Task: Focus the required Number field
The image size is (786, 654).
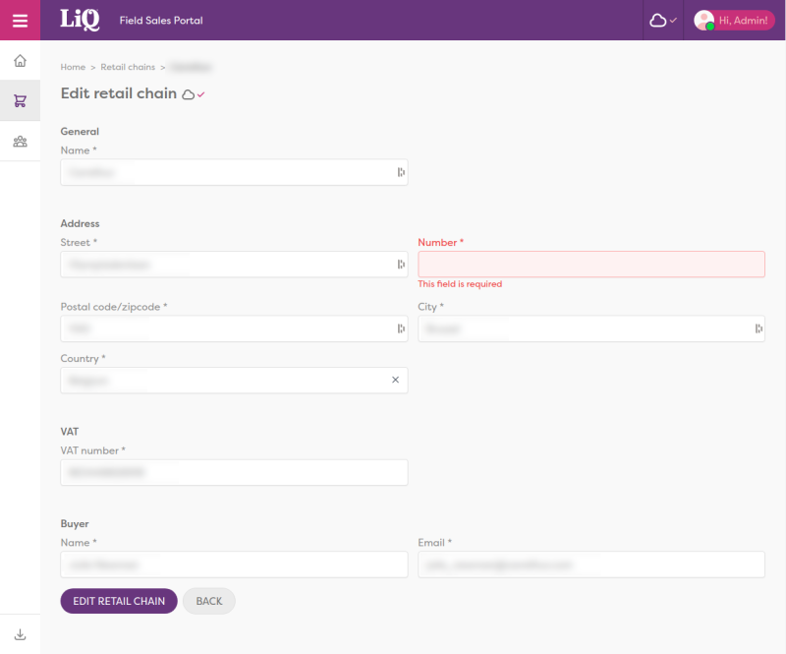Action: click(590, 265)
